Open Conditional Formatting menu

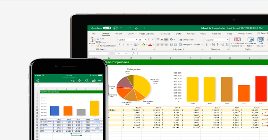(x=237, y=42)
